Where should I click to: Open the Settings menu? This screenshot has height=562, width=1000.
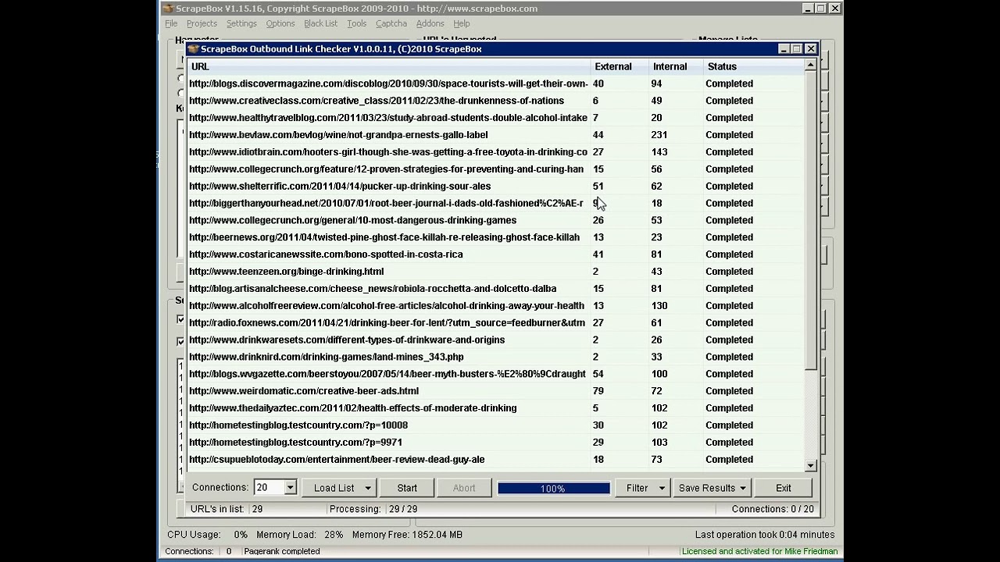[x=241, y=23]
